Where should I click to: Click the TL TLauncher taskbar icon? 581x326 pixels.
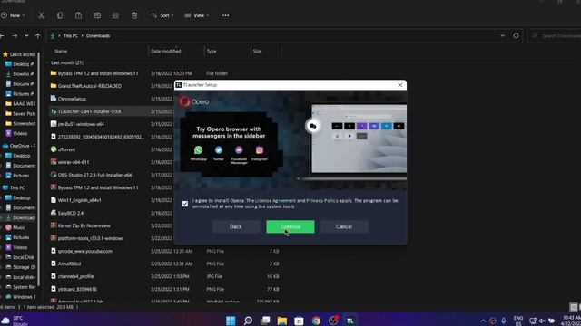point(350,320)
